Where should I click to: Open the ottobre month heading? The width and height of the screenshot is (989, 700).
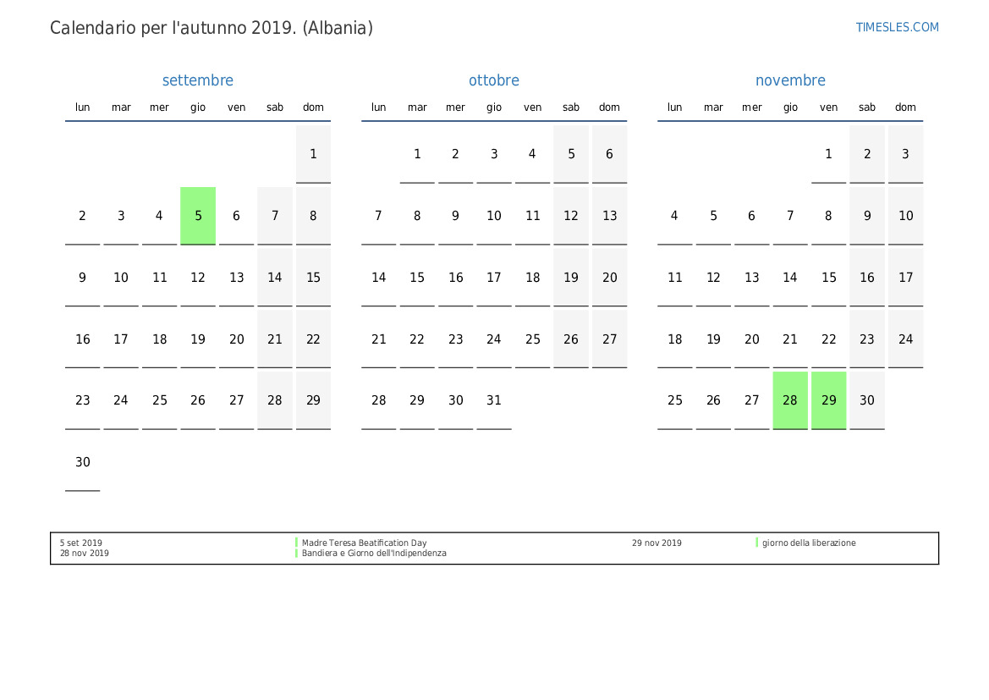pos(494,80)
